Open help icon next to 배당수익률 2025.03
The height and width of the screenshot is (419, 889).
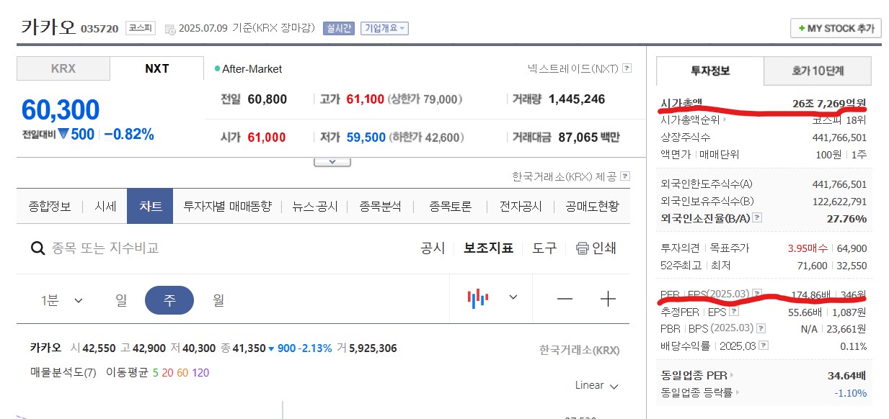(x=764, y=346)
